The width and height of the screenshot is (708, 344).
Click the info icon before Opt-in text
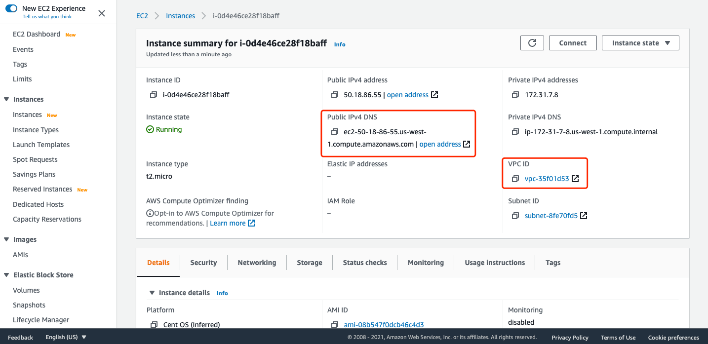click(x=150, y=213)
